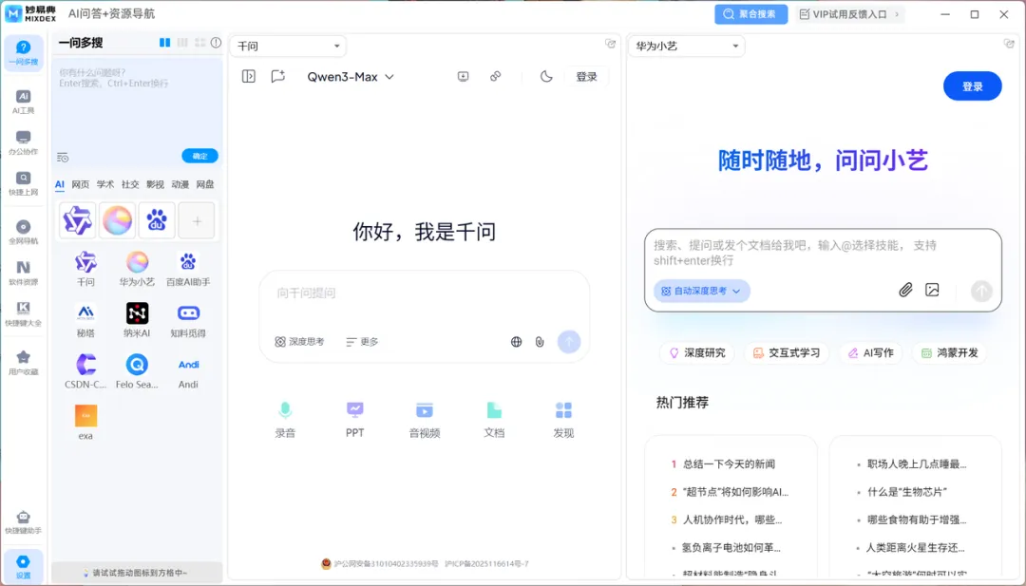
Task: Open 设置 at sidebar bottom
Action: pyautogui.click(x=23, y=566)
